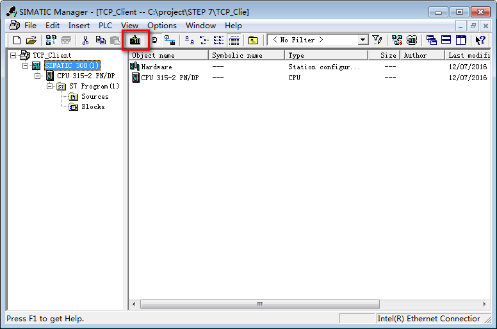
Task: Collapse the SIMATIC 300(1) tree node
Action: point(25,65)
